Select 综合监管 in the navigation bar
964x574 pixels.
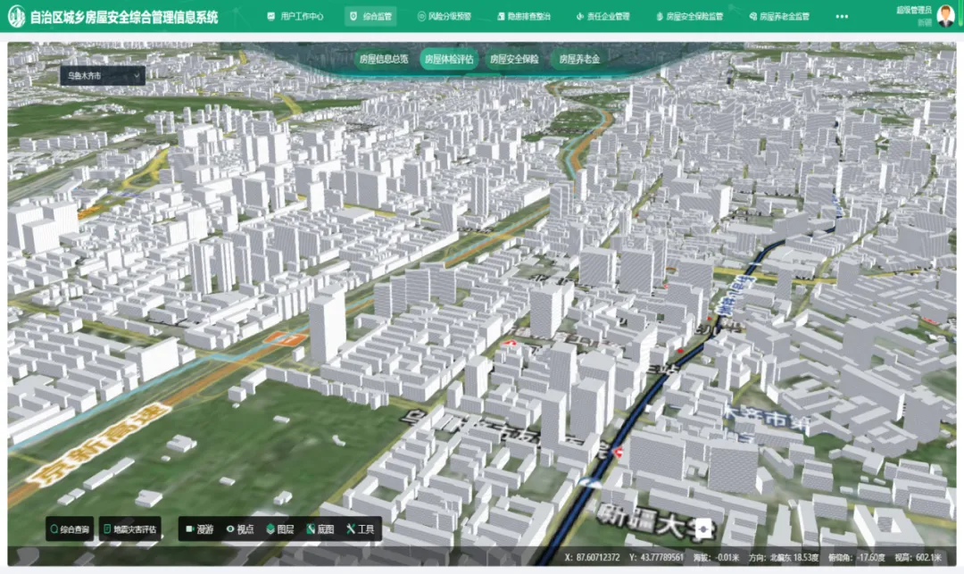click(370, 16)
